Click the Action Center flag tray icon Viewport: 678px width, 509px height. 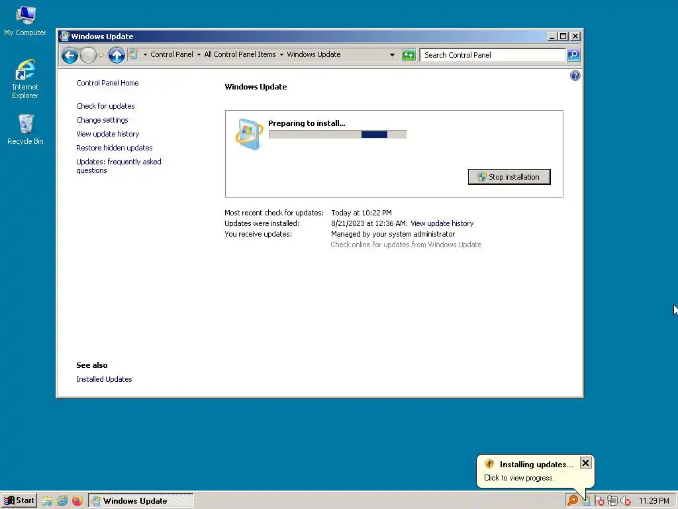pos(599,501)
